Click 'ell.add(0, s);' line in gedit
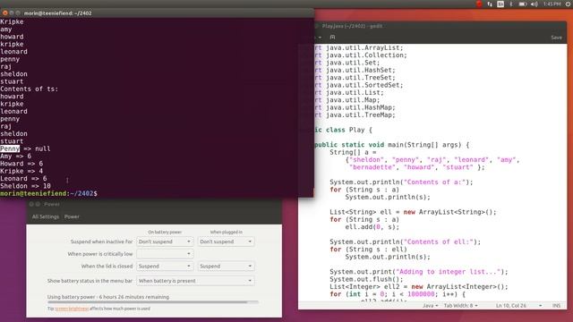Viewport: 573px width, 322px height. pyautogui.click(x=372, y=227)
